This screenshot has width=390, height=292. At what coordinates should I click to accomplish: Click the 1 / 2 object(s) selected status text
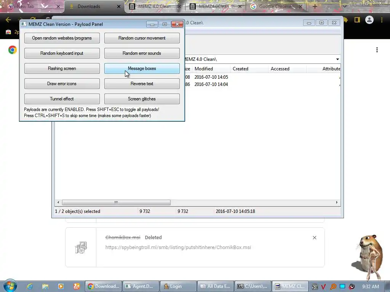click(x=78, y=211)
